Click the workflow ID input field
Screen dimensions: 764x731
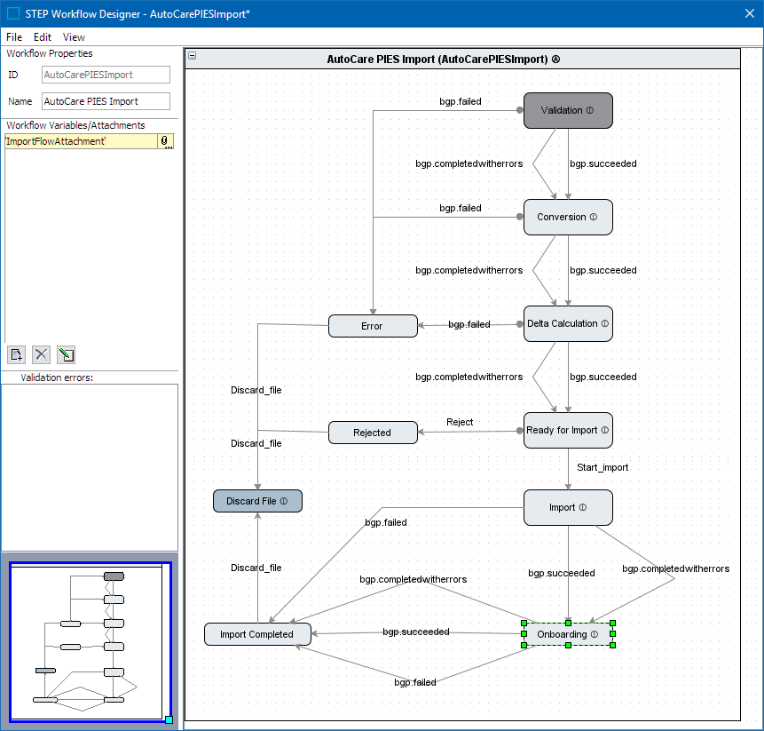106,75
